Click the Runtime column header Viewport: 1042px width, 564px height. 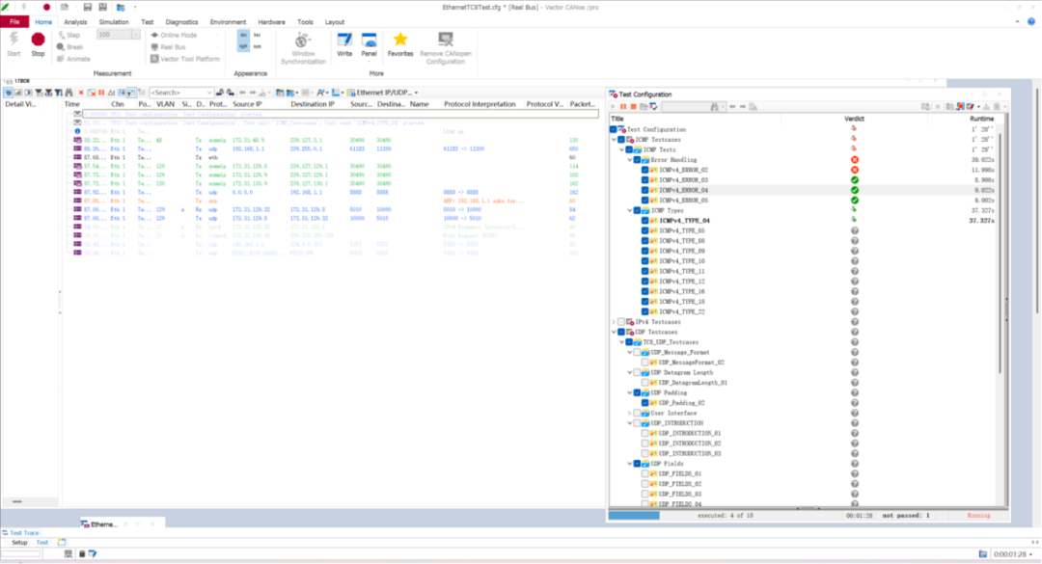[x=981, y=119]
